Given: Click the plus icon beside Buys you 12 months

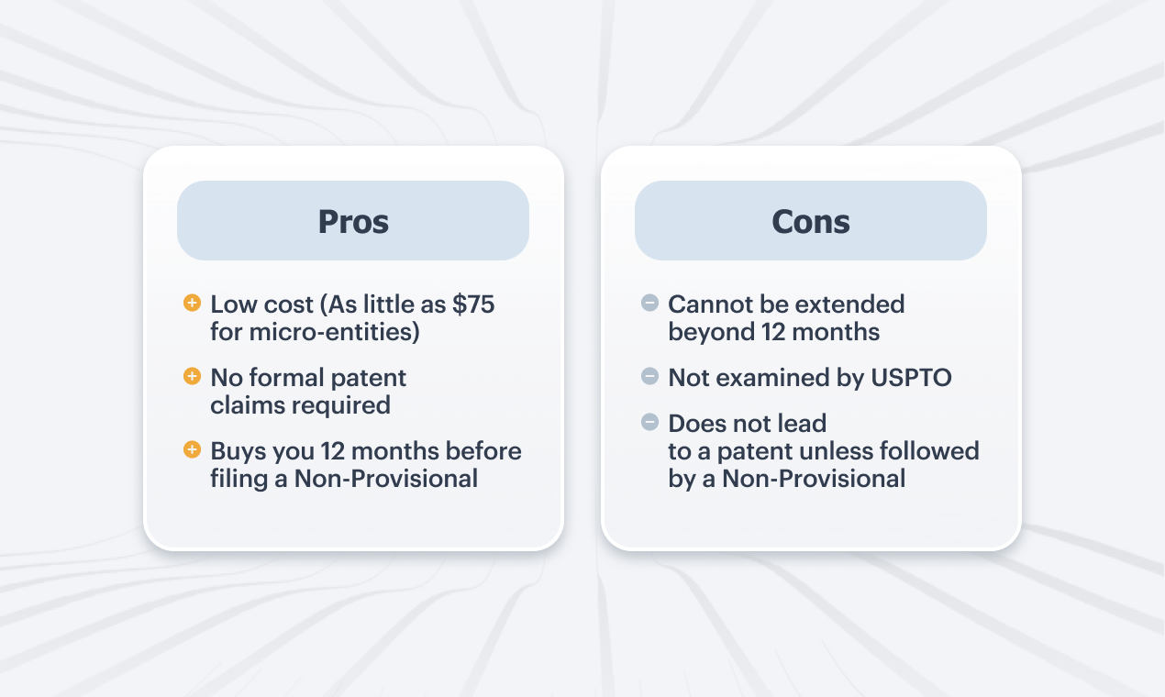Looking at the screenshot, I should pyautogui.click(x=192, y=448).
